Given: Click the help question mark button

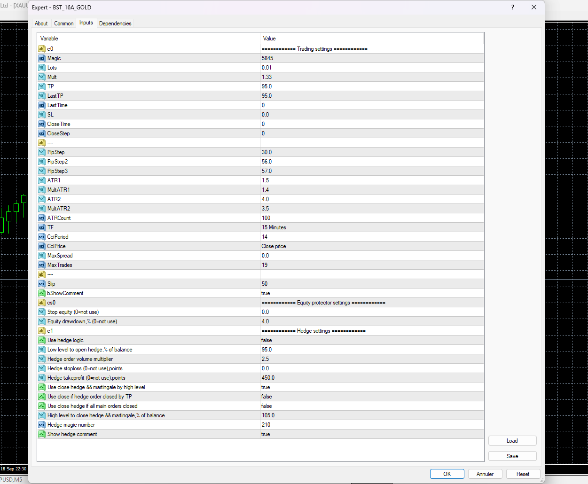Looking at the screenshot, I should pyautogui.click(x=512, y=7).
